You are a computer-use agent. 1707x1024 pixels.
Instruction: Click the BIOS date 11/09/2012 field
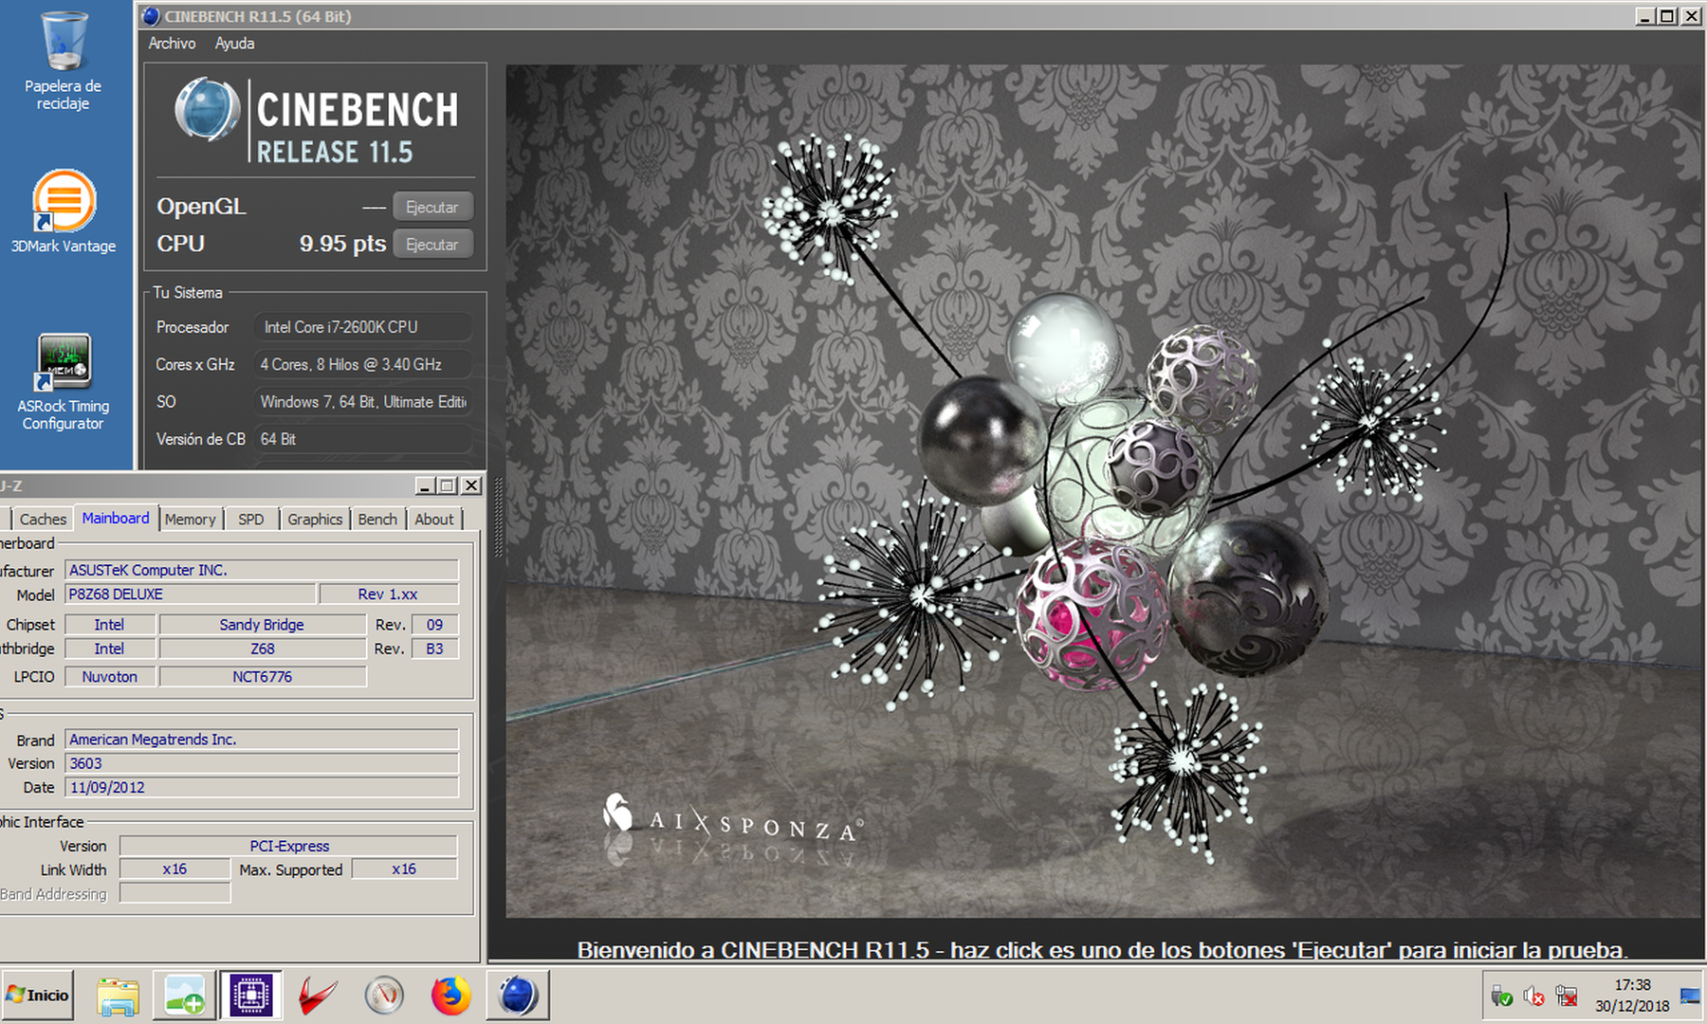coord(262,787)
